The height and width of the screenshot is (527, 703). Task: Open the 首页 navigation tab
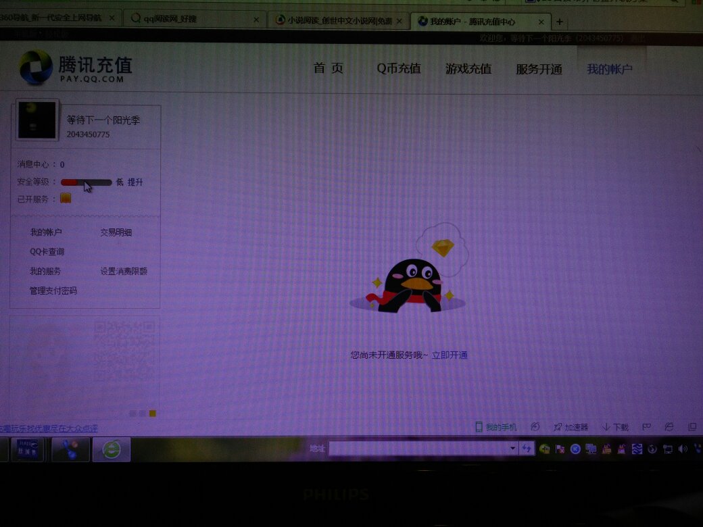click(x=329, y=68)
